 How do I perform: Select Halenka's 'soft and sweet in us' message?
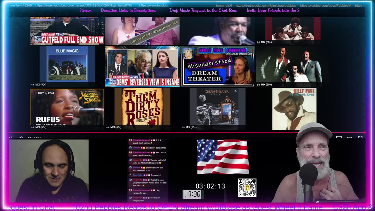pos(147,169)
